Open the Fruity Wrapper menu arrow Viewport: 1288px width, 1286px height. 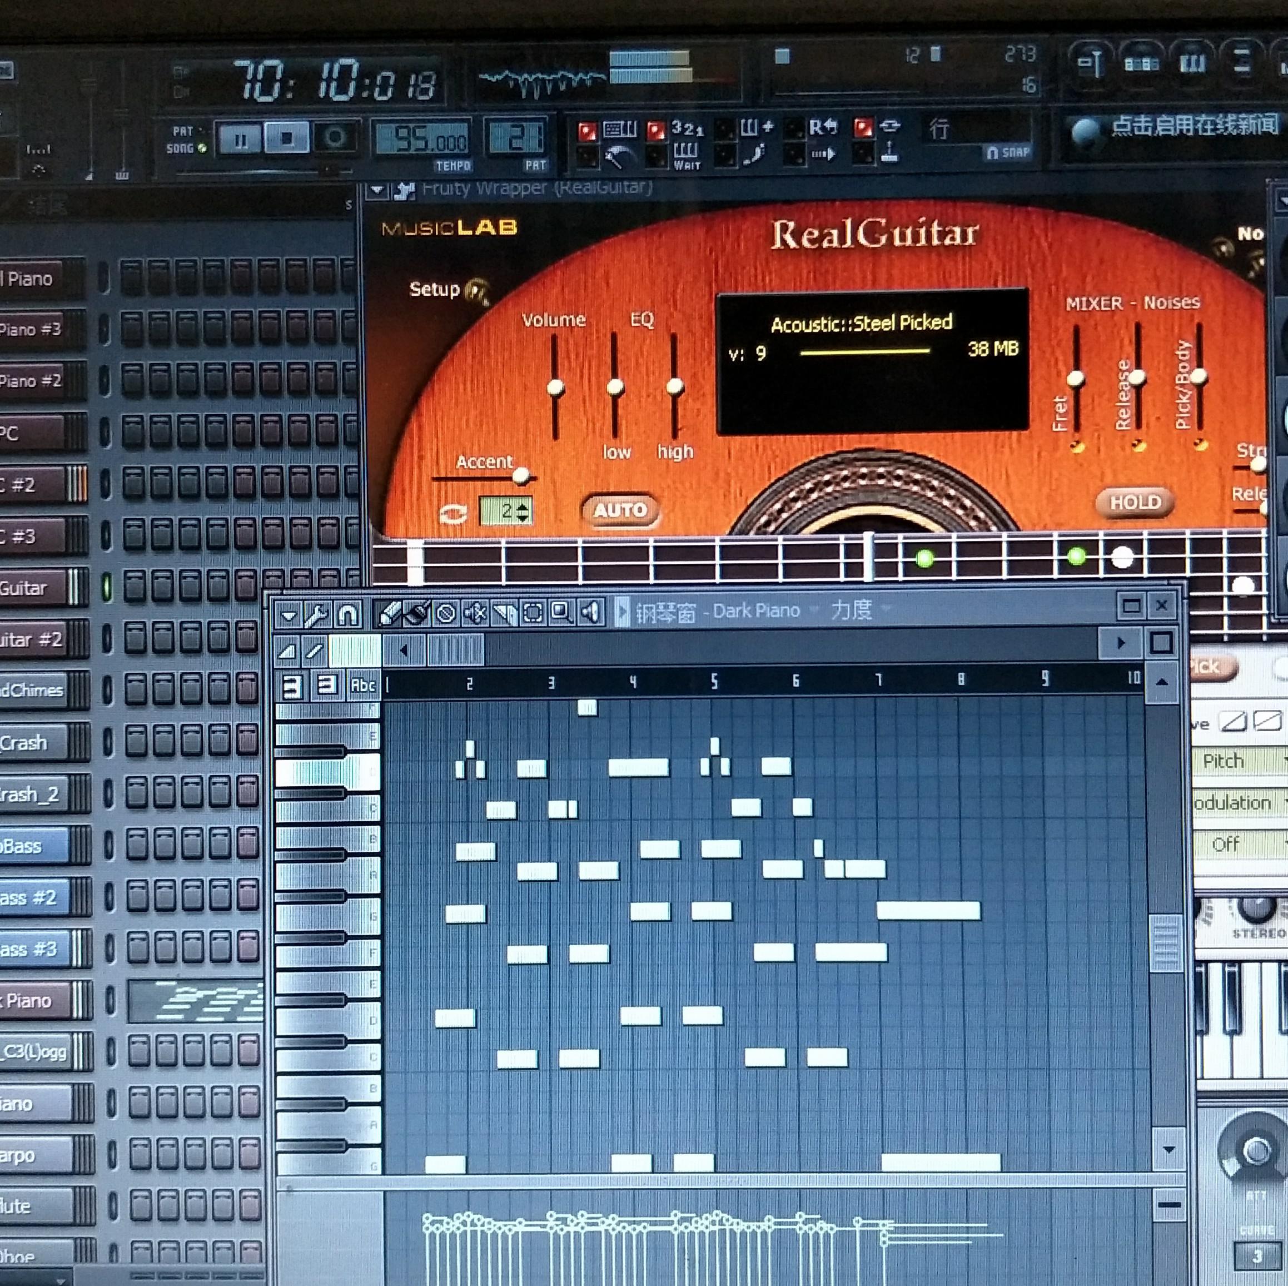click(377, 191)
